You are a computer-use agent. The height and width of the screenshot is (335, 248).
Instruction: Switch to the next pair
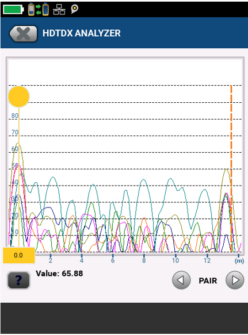tap(235, 280)
